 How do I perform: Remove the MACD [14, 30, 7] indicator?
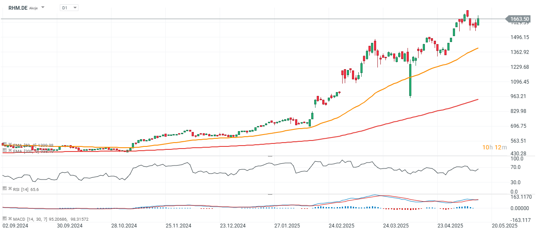tap(10, 218)
